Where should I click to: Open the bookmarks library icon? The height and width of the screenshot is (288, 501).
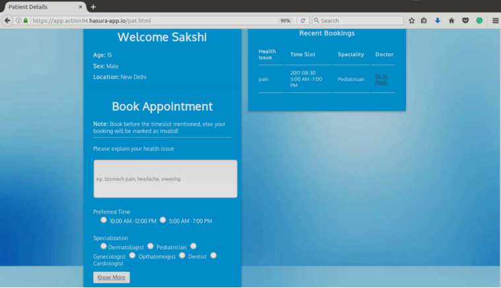(x=424, y=20)
